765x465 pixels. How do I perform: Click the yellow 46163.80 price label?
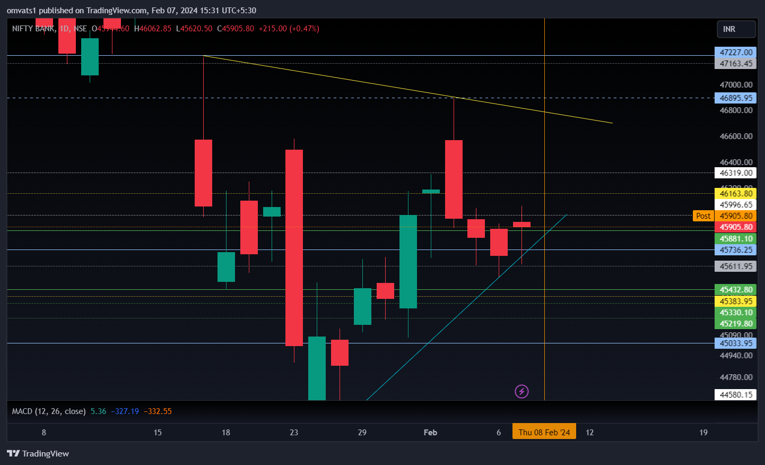coord(736,193)
